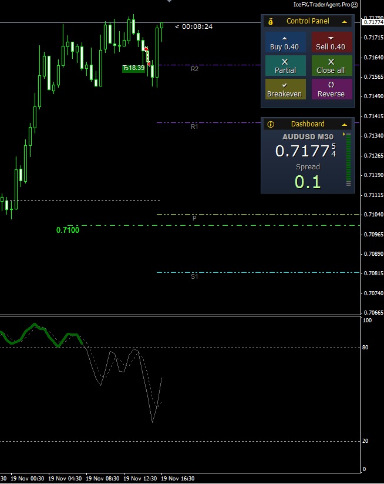Click the Dashboard title text

coord(308,124)
